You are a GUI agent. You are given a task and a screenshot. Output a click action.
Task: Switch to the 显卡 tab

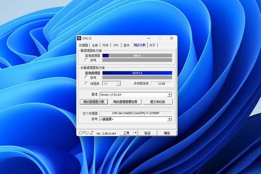pyautogui.click(x=126, y=45)
